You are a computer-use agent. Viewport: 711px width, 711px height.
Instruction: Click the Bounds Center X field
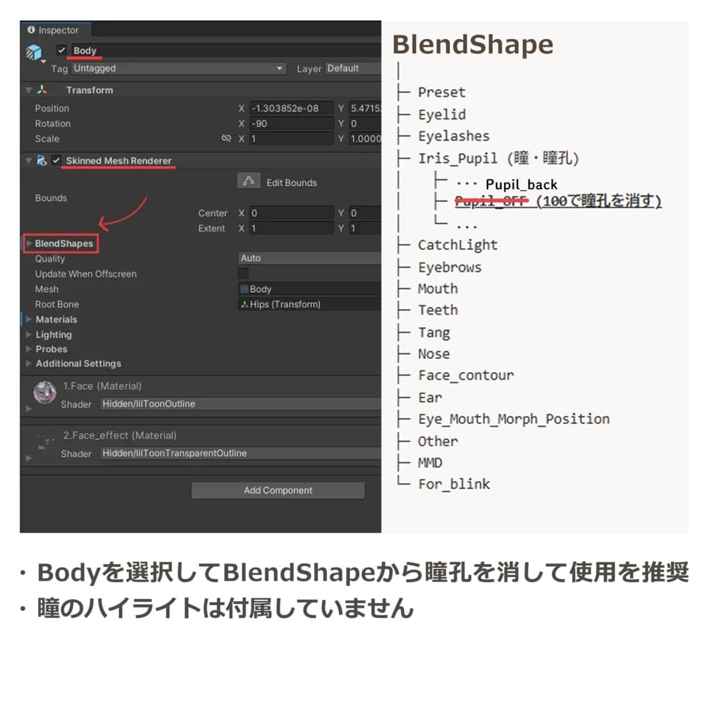pos(292,213)
